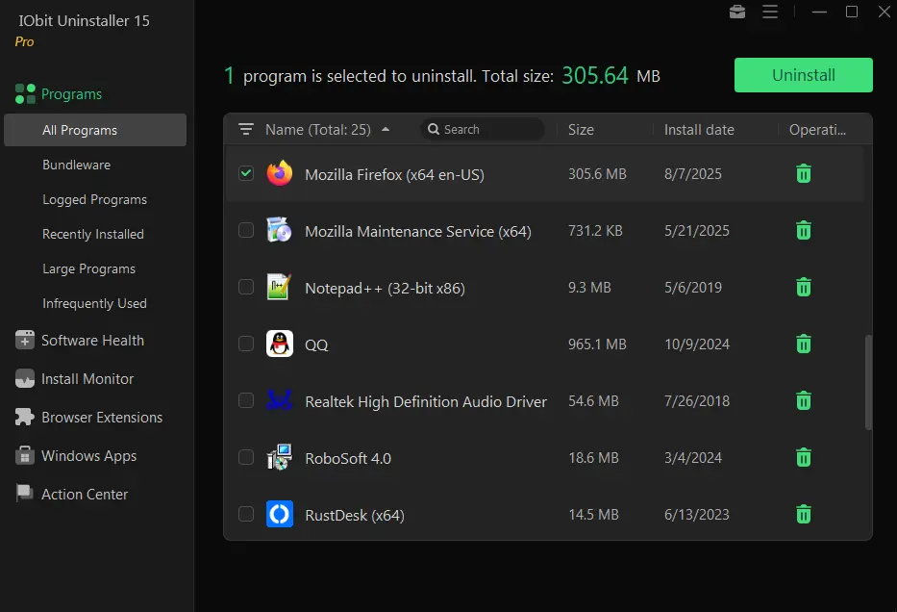Click the Mozilla Firefox app icon
Screen dimensions: 897x612
point(279,173)
